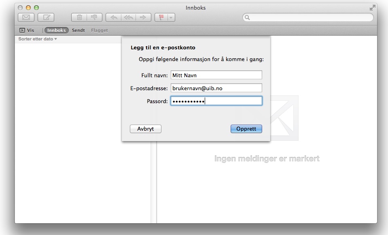Select the Innboks tab

[x=56, y=30]
